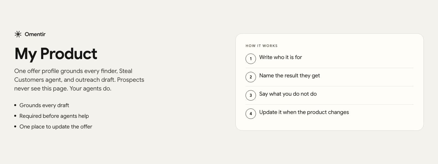The image size is (438, 164).
Task: Click "Say what you do not do" step
Action: click(x=288, y=94)
